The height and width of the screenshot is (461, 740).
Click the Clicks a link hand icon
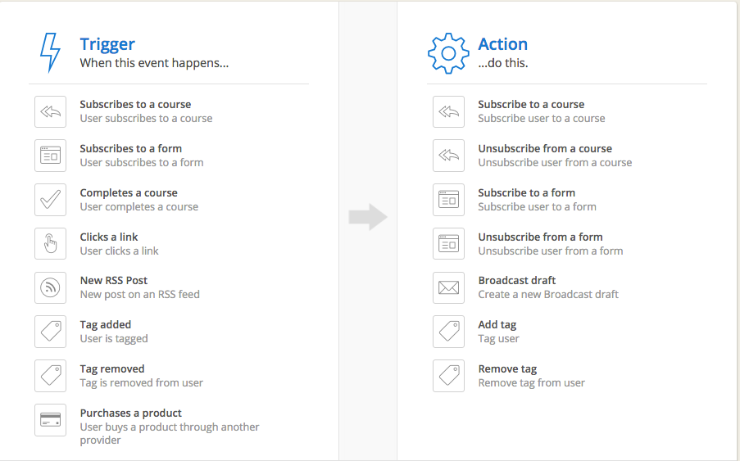(51, 244)
